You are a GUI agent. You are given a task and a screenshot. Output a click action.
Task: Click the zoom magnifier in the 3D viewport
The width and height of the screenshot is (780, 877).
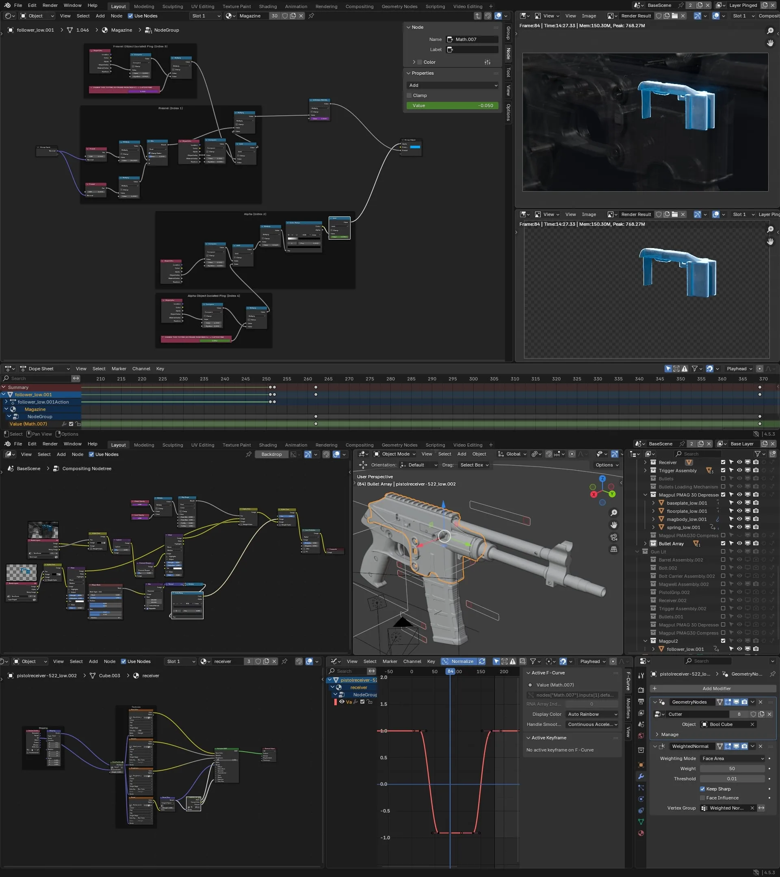(x=614, y=513)
